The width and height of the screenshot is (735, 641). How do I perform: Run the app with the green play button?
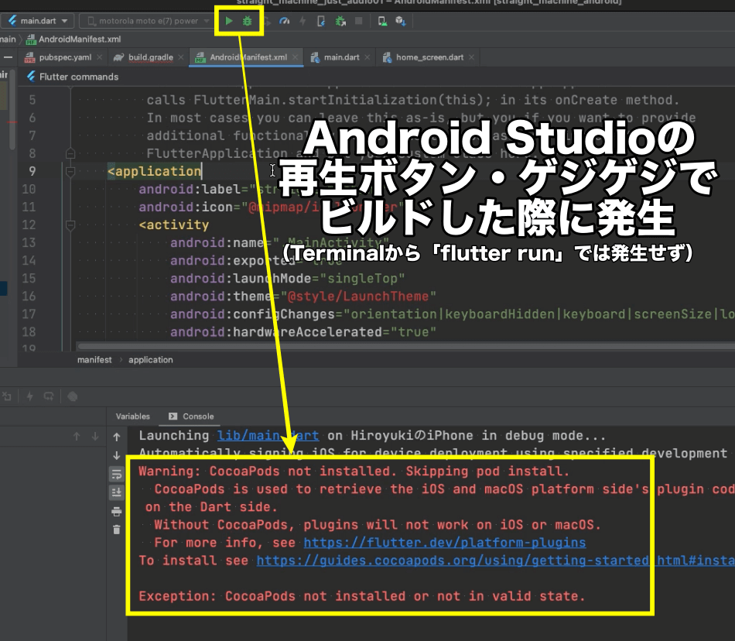pyautogui.click(x=229, y=21)
